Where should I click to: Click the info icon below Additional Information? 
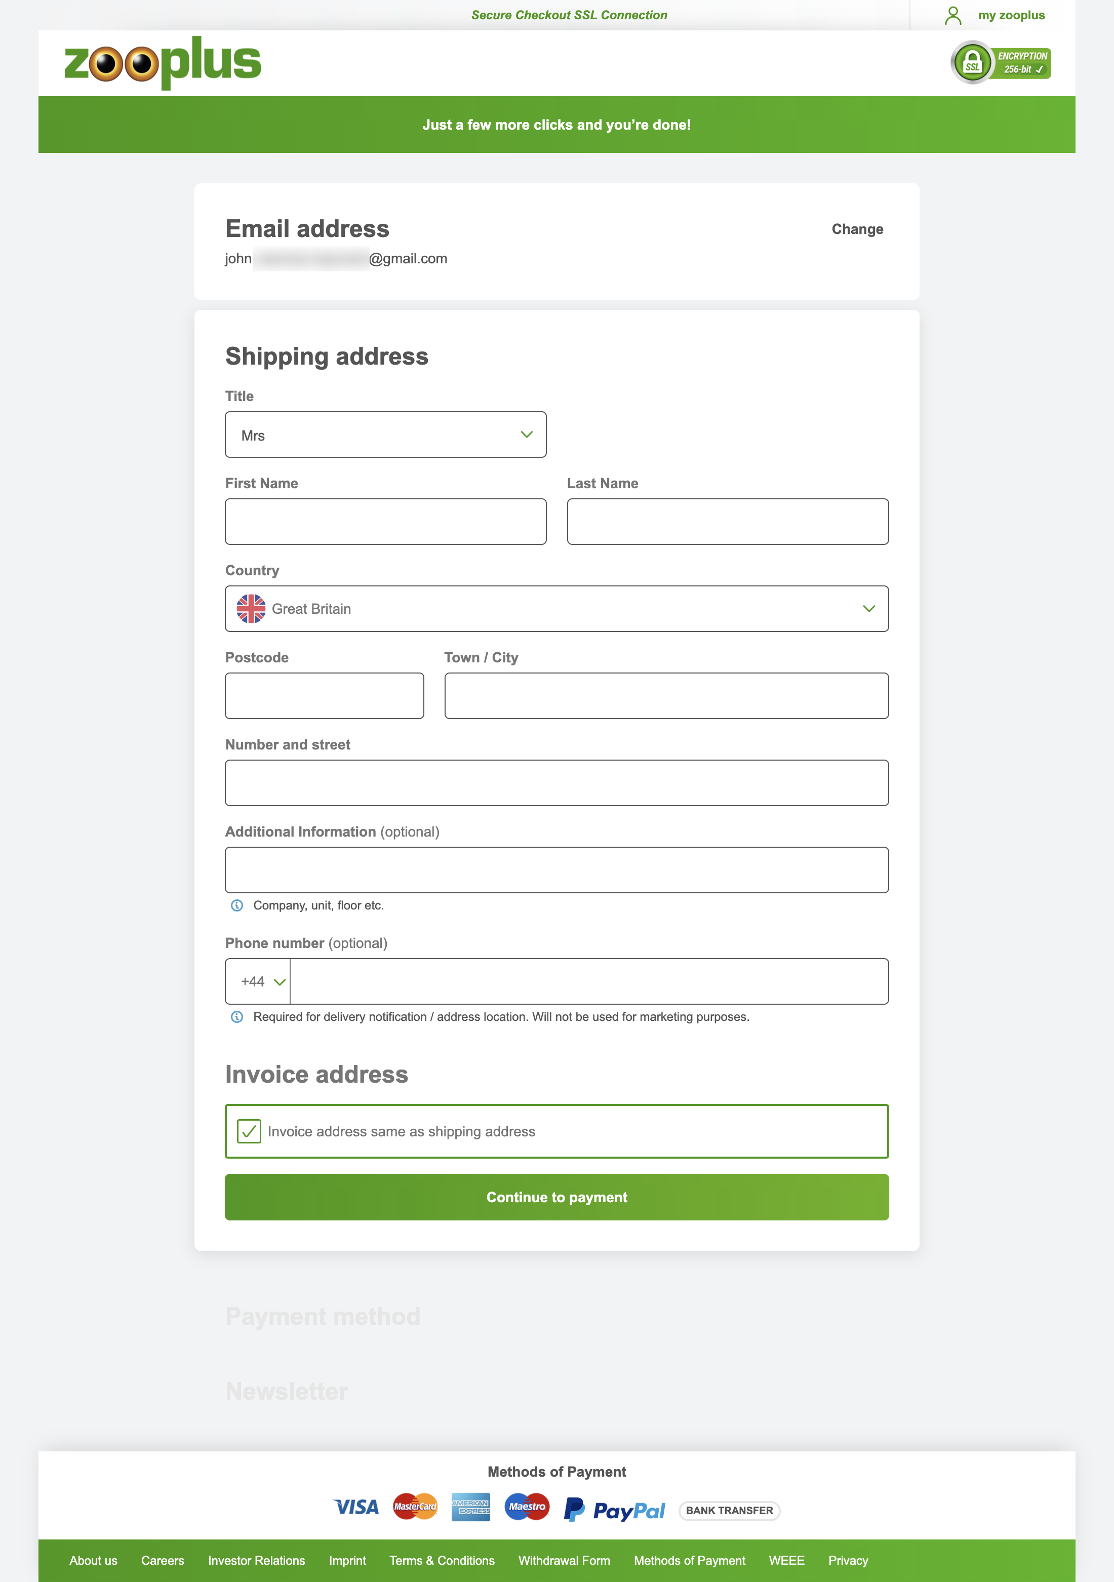pyautogui.click(x=237, y=905)
